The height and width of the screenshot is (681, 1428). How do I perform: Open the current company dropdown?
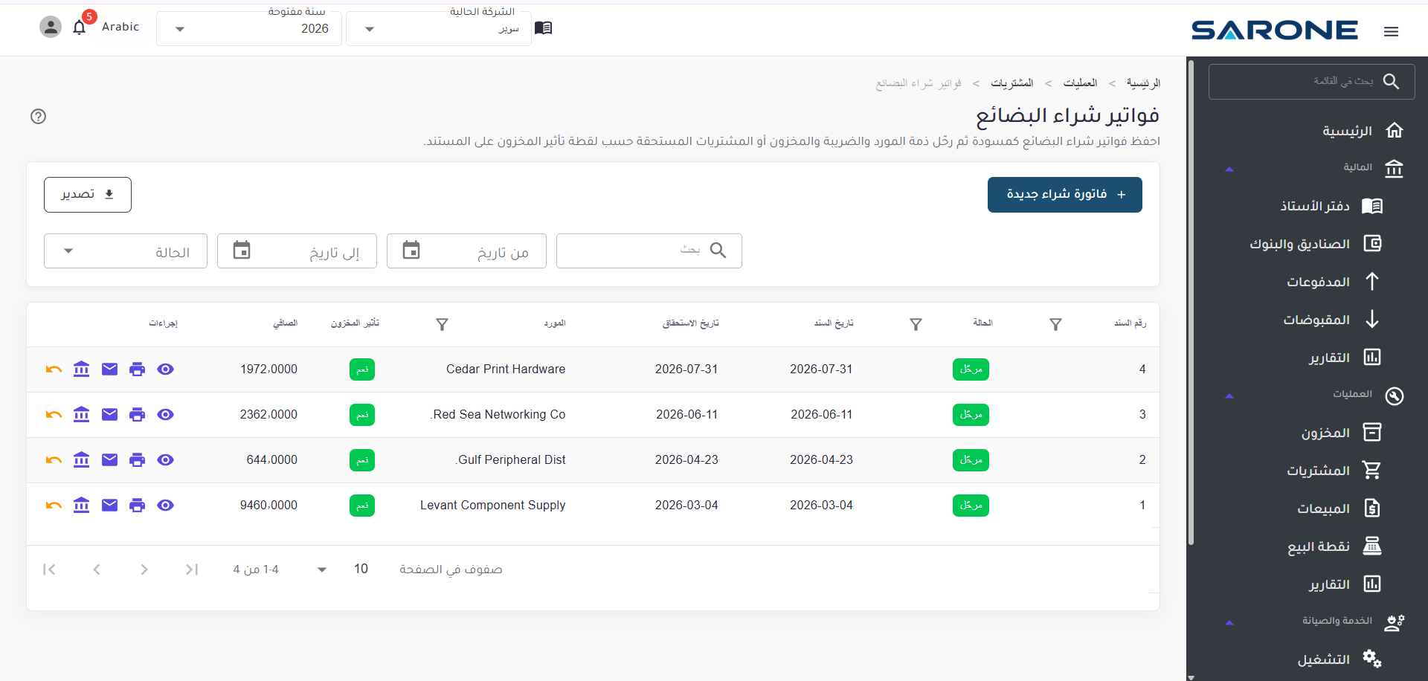[x=439, y=28]
